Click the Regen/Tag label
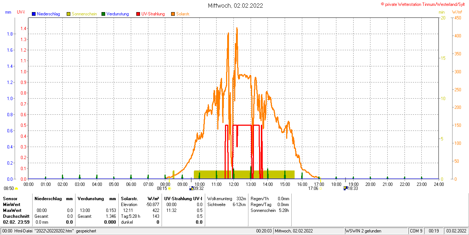Screen dimensions: 469x235 (261, 205)
